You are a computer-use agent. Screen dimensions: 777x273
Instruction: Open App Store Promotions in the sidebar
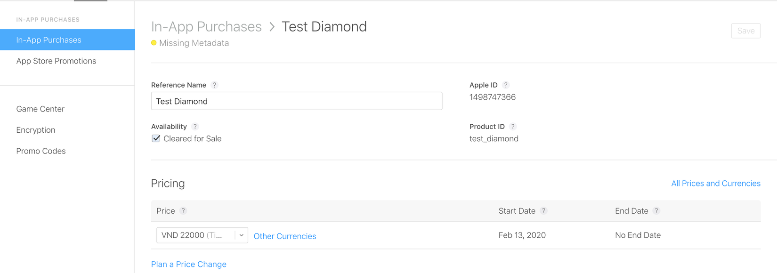point(56,61)
